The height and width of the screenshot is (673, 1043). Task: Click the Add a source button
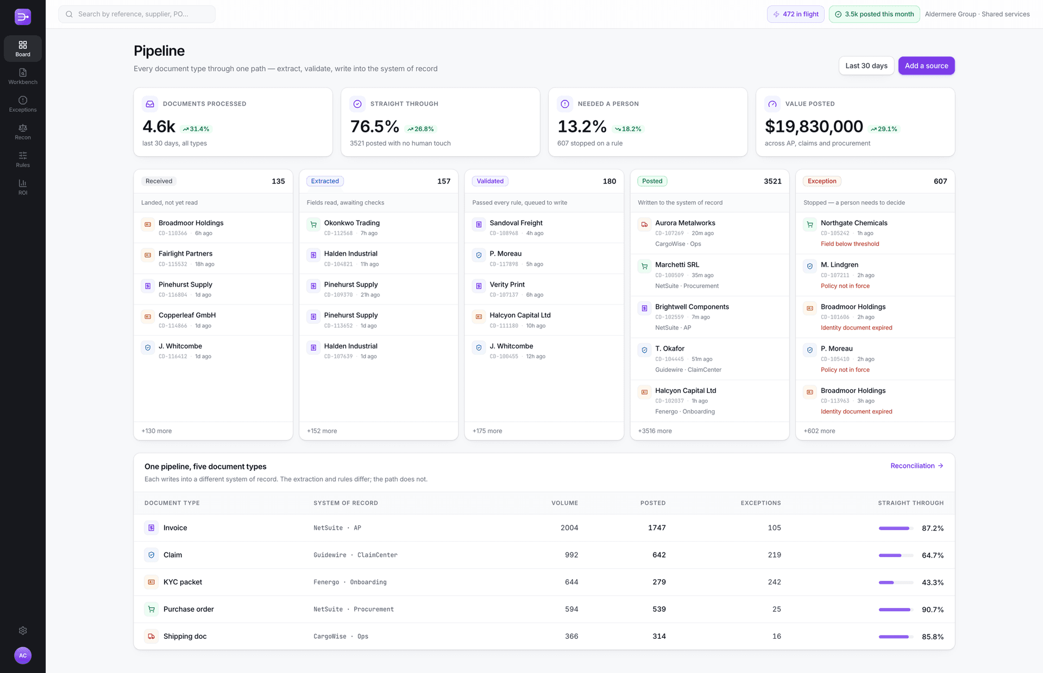[926, 66]
